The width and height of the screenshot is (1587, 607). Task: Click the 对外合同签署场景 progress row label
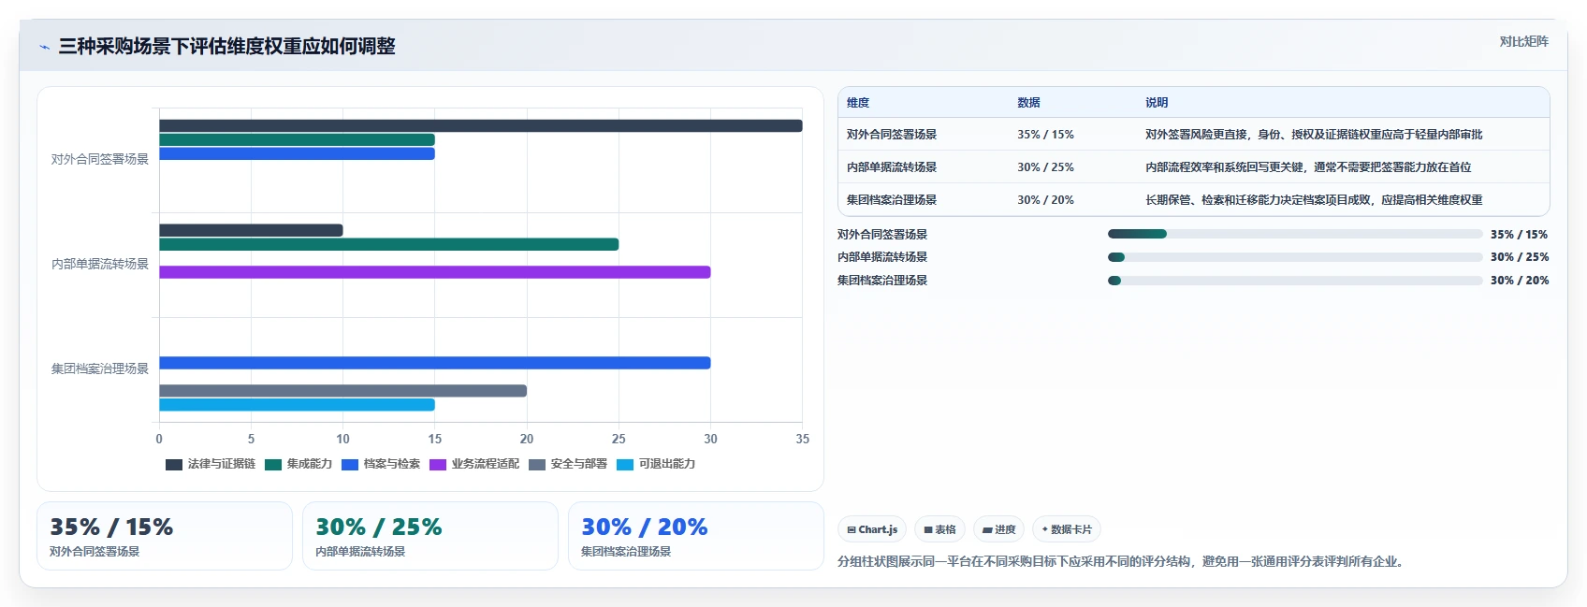[882, 235]
